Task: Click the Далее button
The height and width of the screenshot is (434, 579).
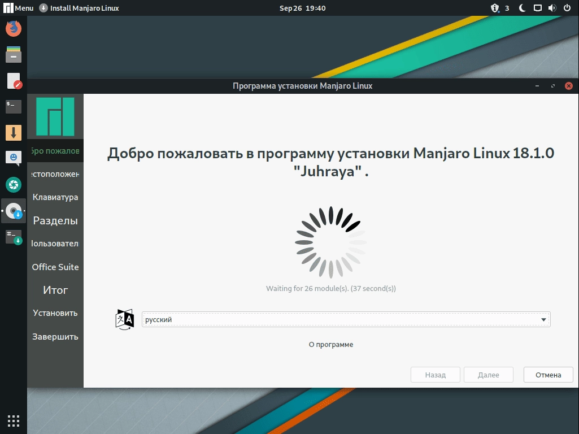Action: (489, 375)
